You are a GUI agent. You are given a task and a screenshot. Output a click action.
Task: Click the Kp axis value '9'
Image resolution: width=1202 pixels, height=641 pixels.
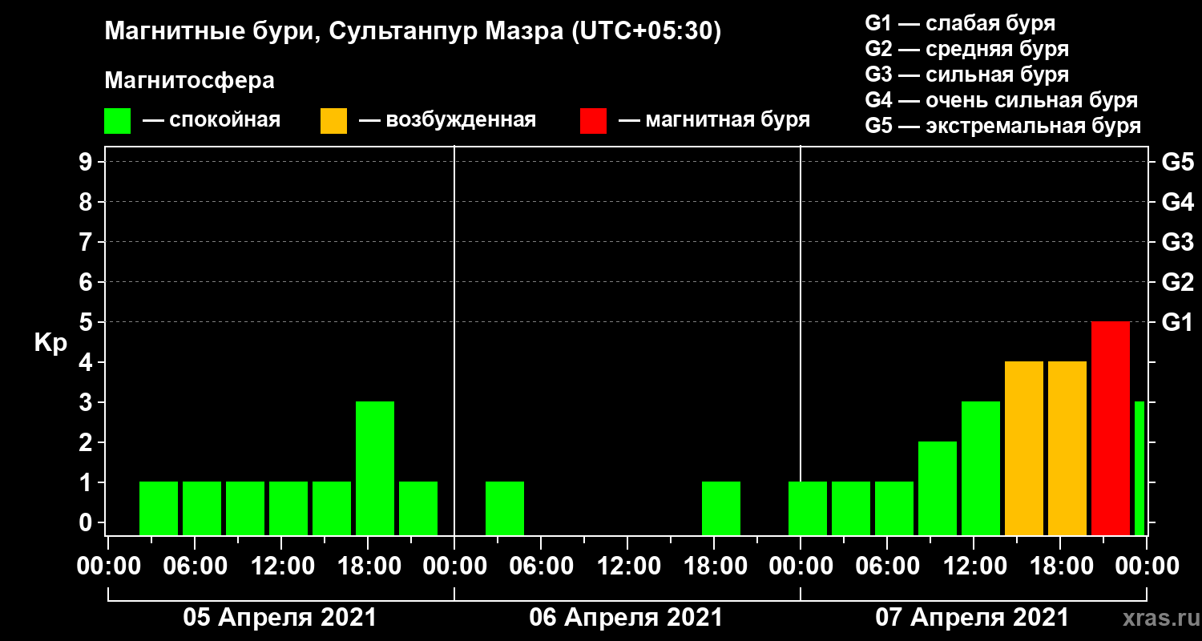pos(87,162)
